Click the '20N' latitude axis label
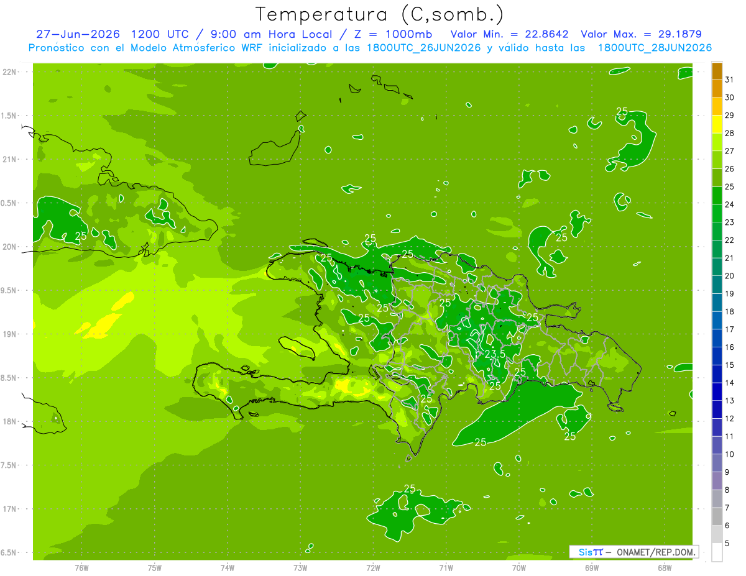The image size is (746, 576). pos(9,247)
